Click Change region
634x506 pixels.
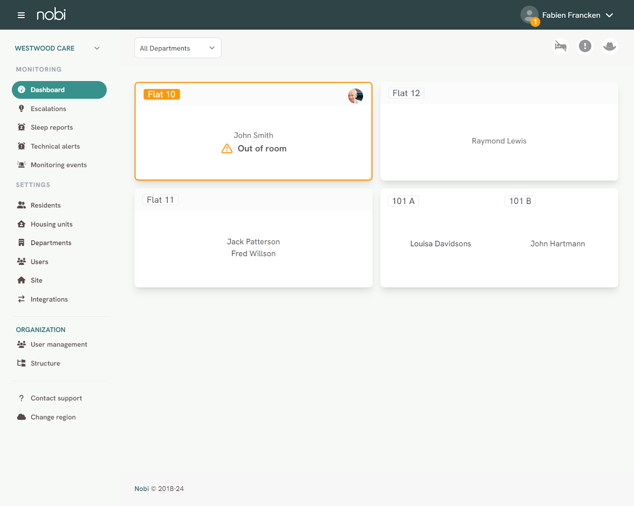(53, 417)
